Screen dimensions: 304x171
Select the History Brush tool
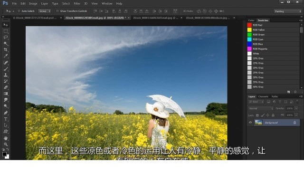pos(6,81)
